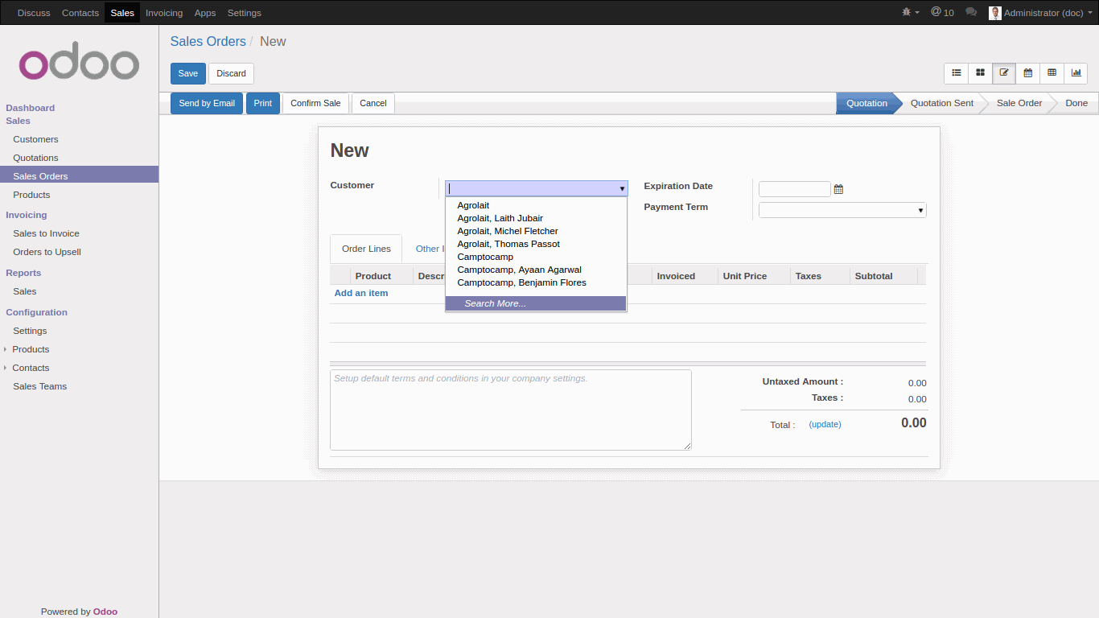The image size is (1099, 618).
Task: Save the new sales order
Action: 188,73
